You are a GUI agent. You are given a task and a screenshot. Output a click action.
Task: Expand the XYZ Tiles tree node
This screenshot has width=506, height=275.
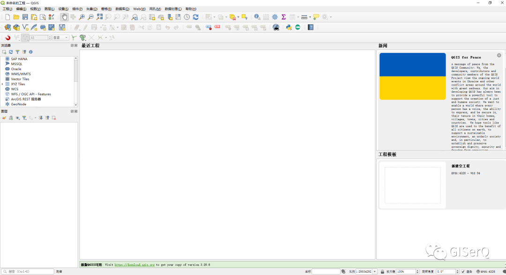pos(3,84)
